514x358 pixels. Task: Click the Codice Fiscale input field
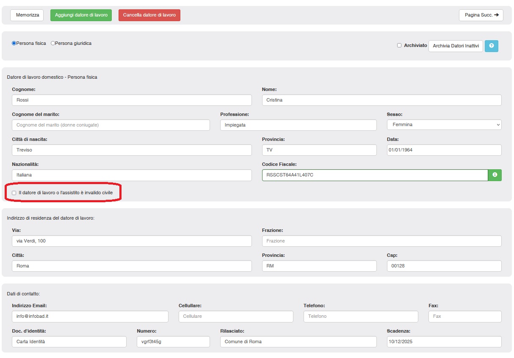pyautogui.click(x=375, y=175)
